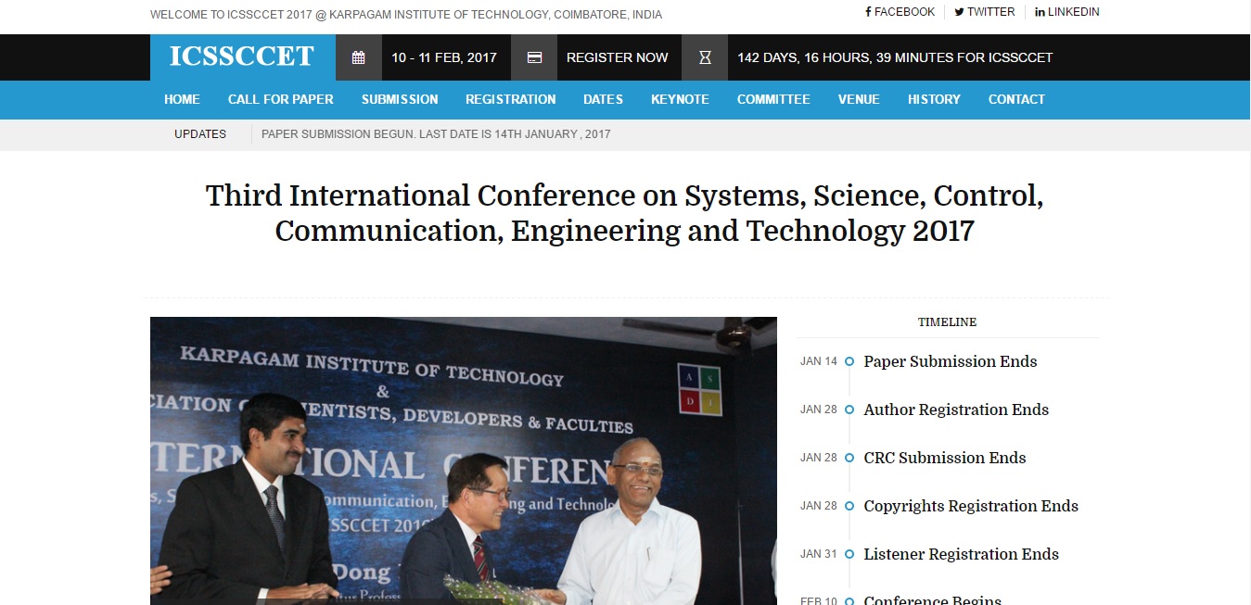Click the hourglass countdown icon
Image resolution: width=1251 pixels, height=605 pixels.
pos(705,57)
